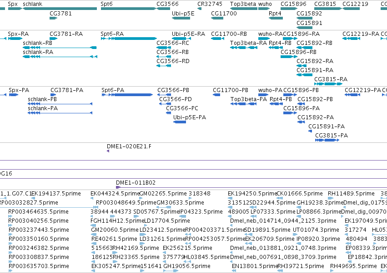
Task: Select the 'FGH114H12.5prime' EST label
Action: point(117,221)
